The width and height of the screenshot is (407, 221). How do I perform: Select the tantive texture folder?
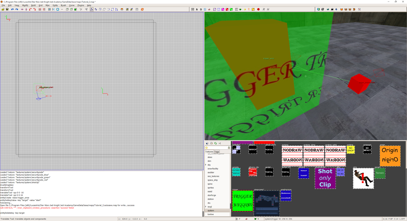[211, 214]
